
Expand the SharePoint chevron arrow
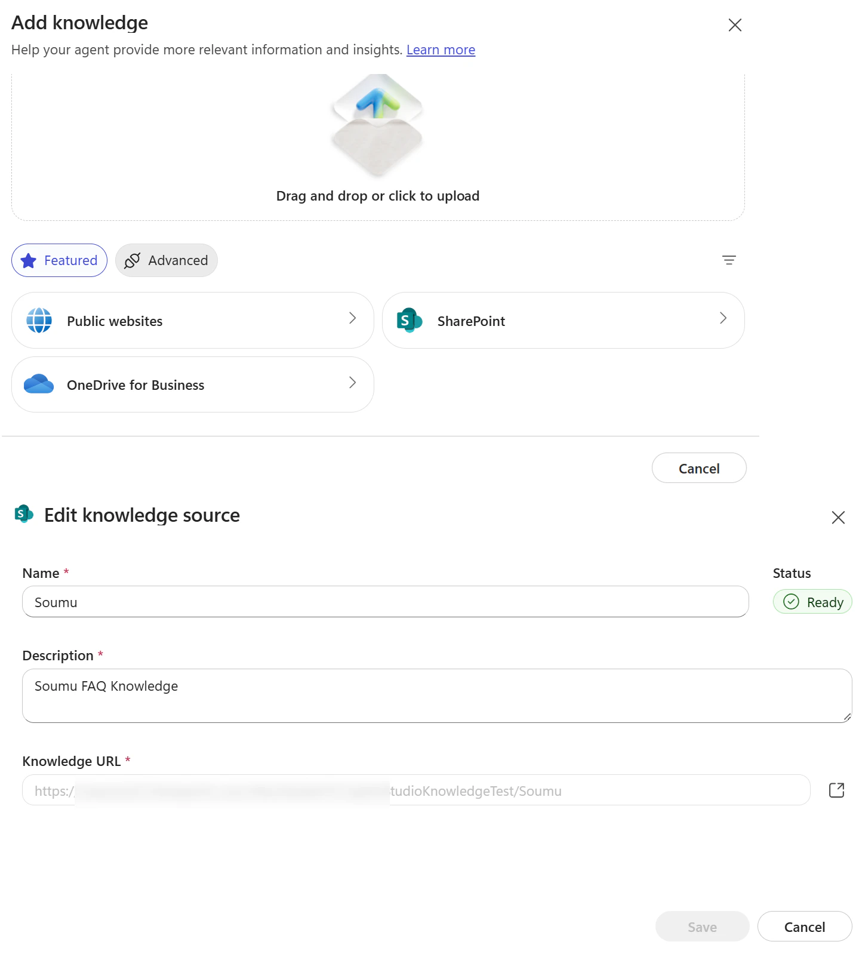click(723, 318)
